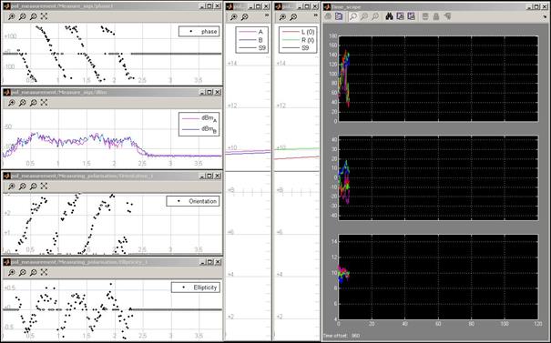
Task: Click the Ellipticity legend box
Action: (x=196, y=288)
